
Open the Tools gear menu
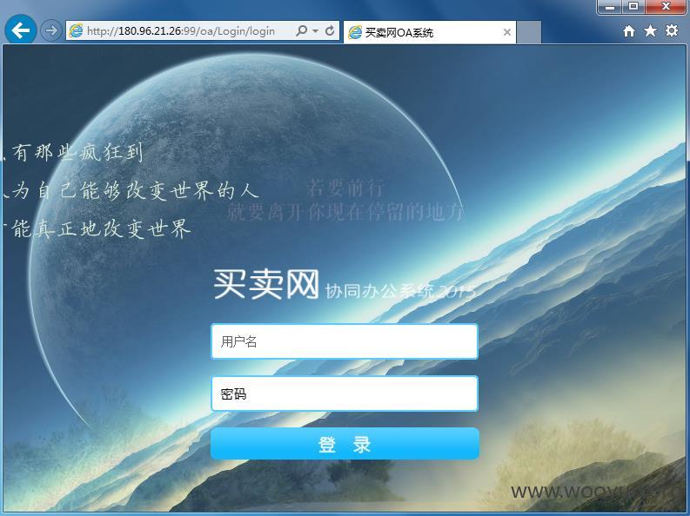coord(672,30)
